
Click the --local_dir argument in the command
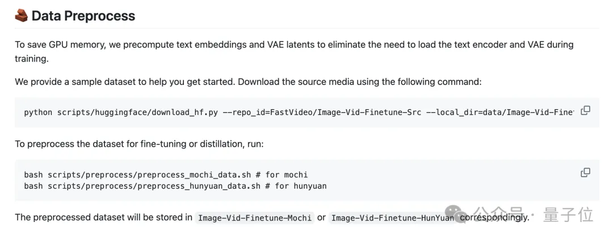[450, 113]
